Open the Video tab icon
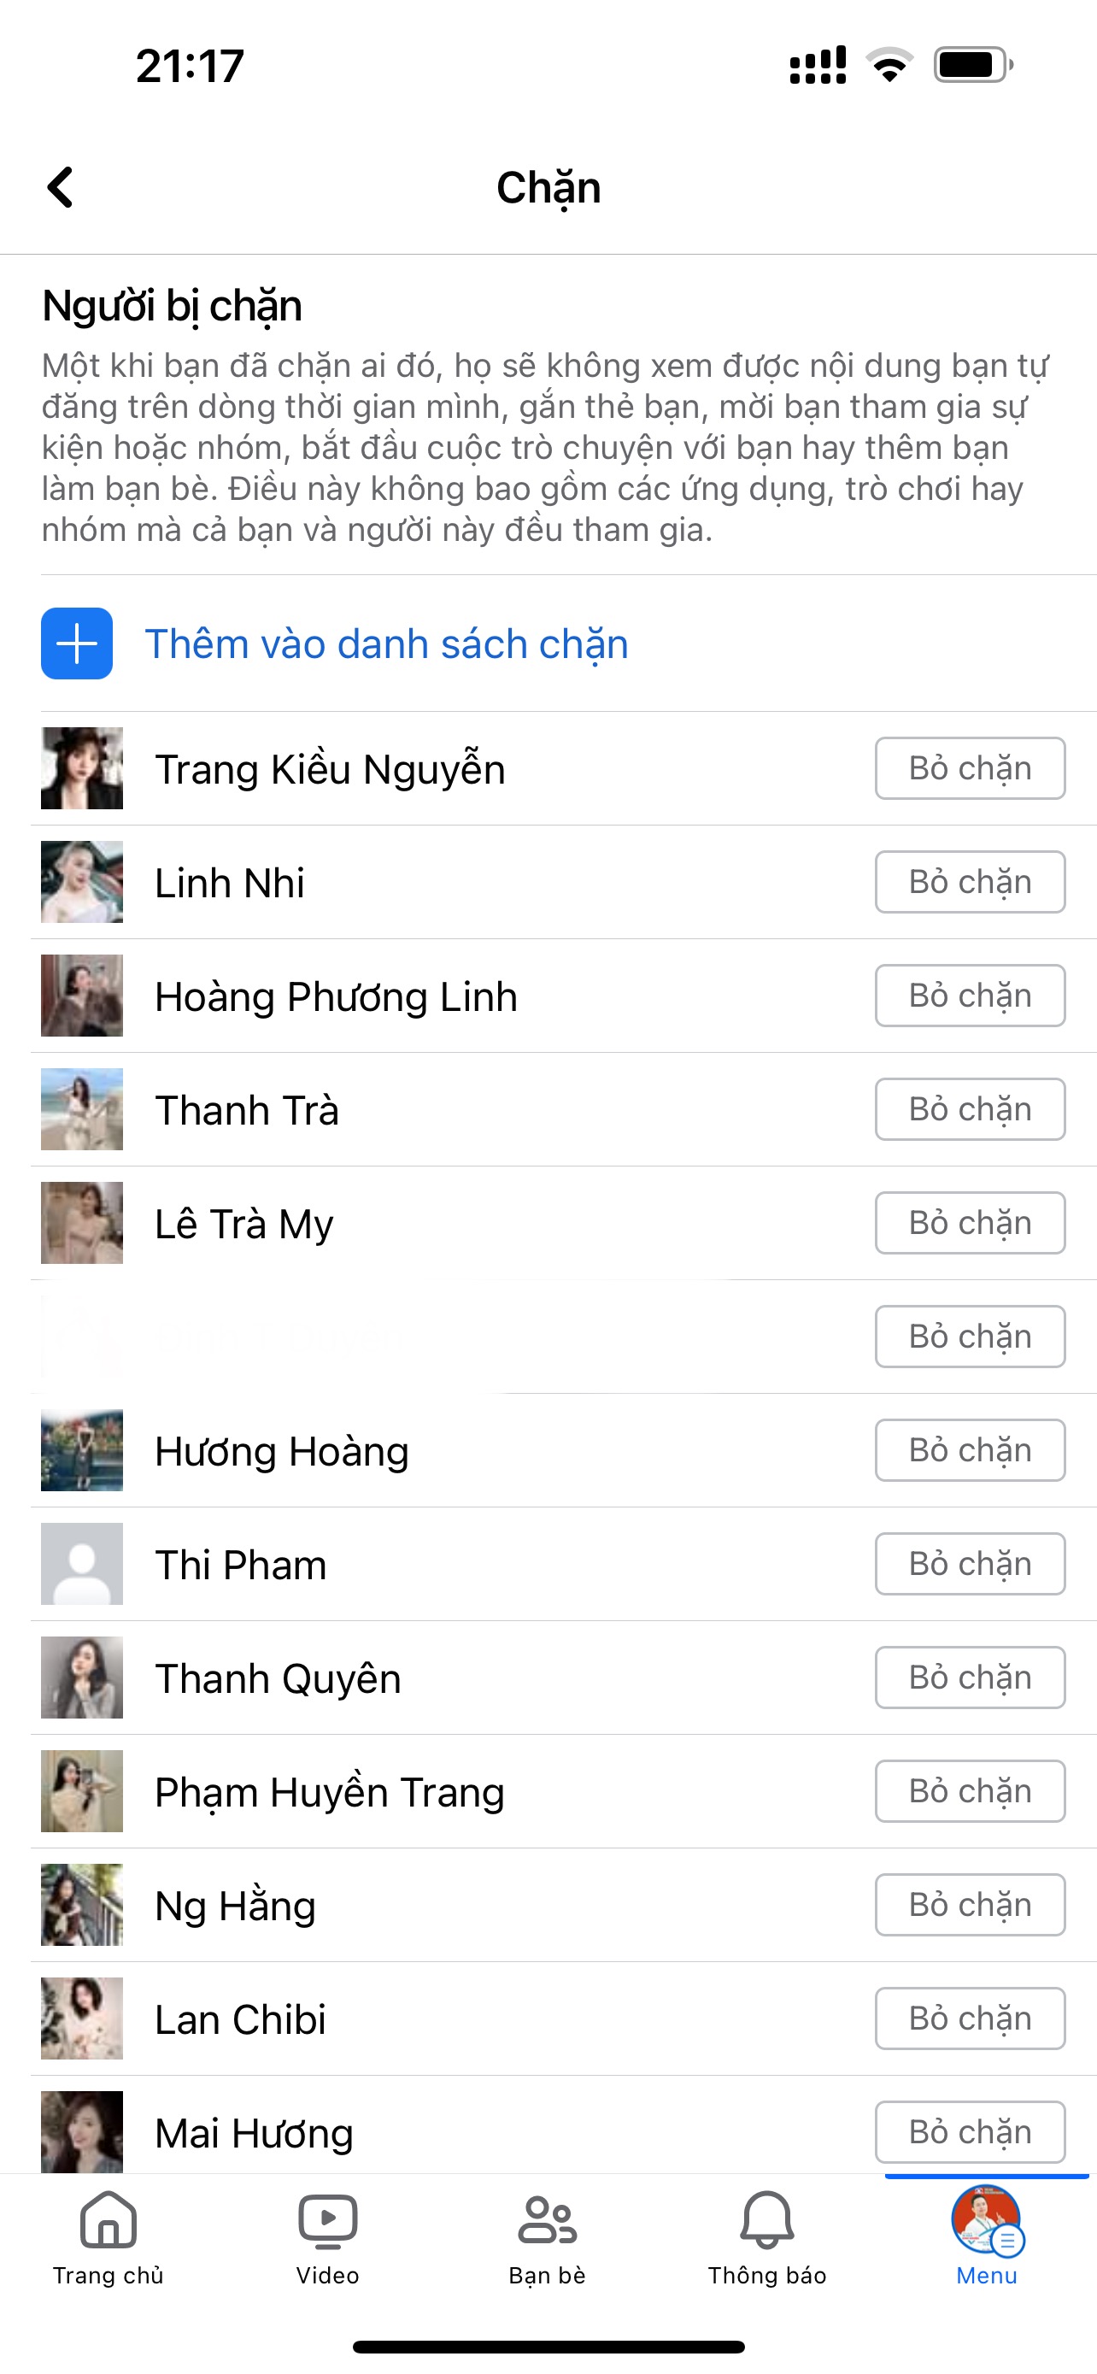 [x=328, y=2221]
